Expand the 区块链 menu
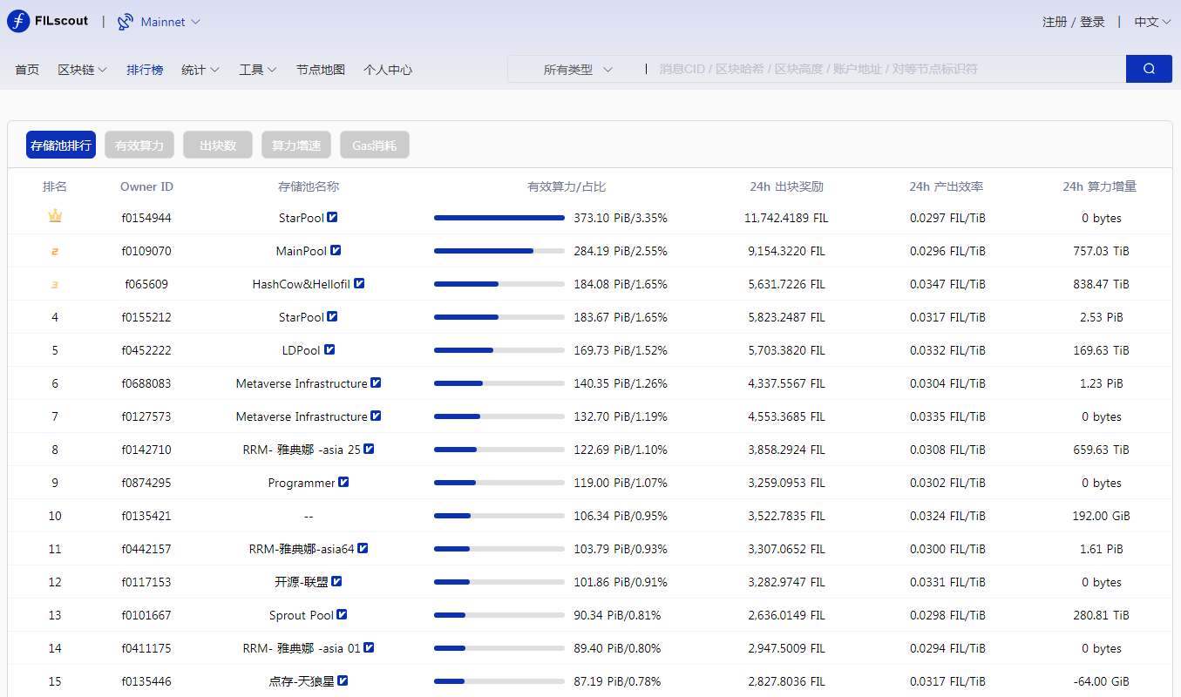Viewport: 1181px width, 697px height. (x=83, y=70)
